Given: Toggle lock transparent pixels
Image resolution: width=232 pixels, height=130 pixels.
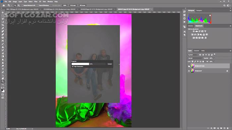Looking at the screenshot, I should pos(192,62).
